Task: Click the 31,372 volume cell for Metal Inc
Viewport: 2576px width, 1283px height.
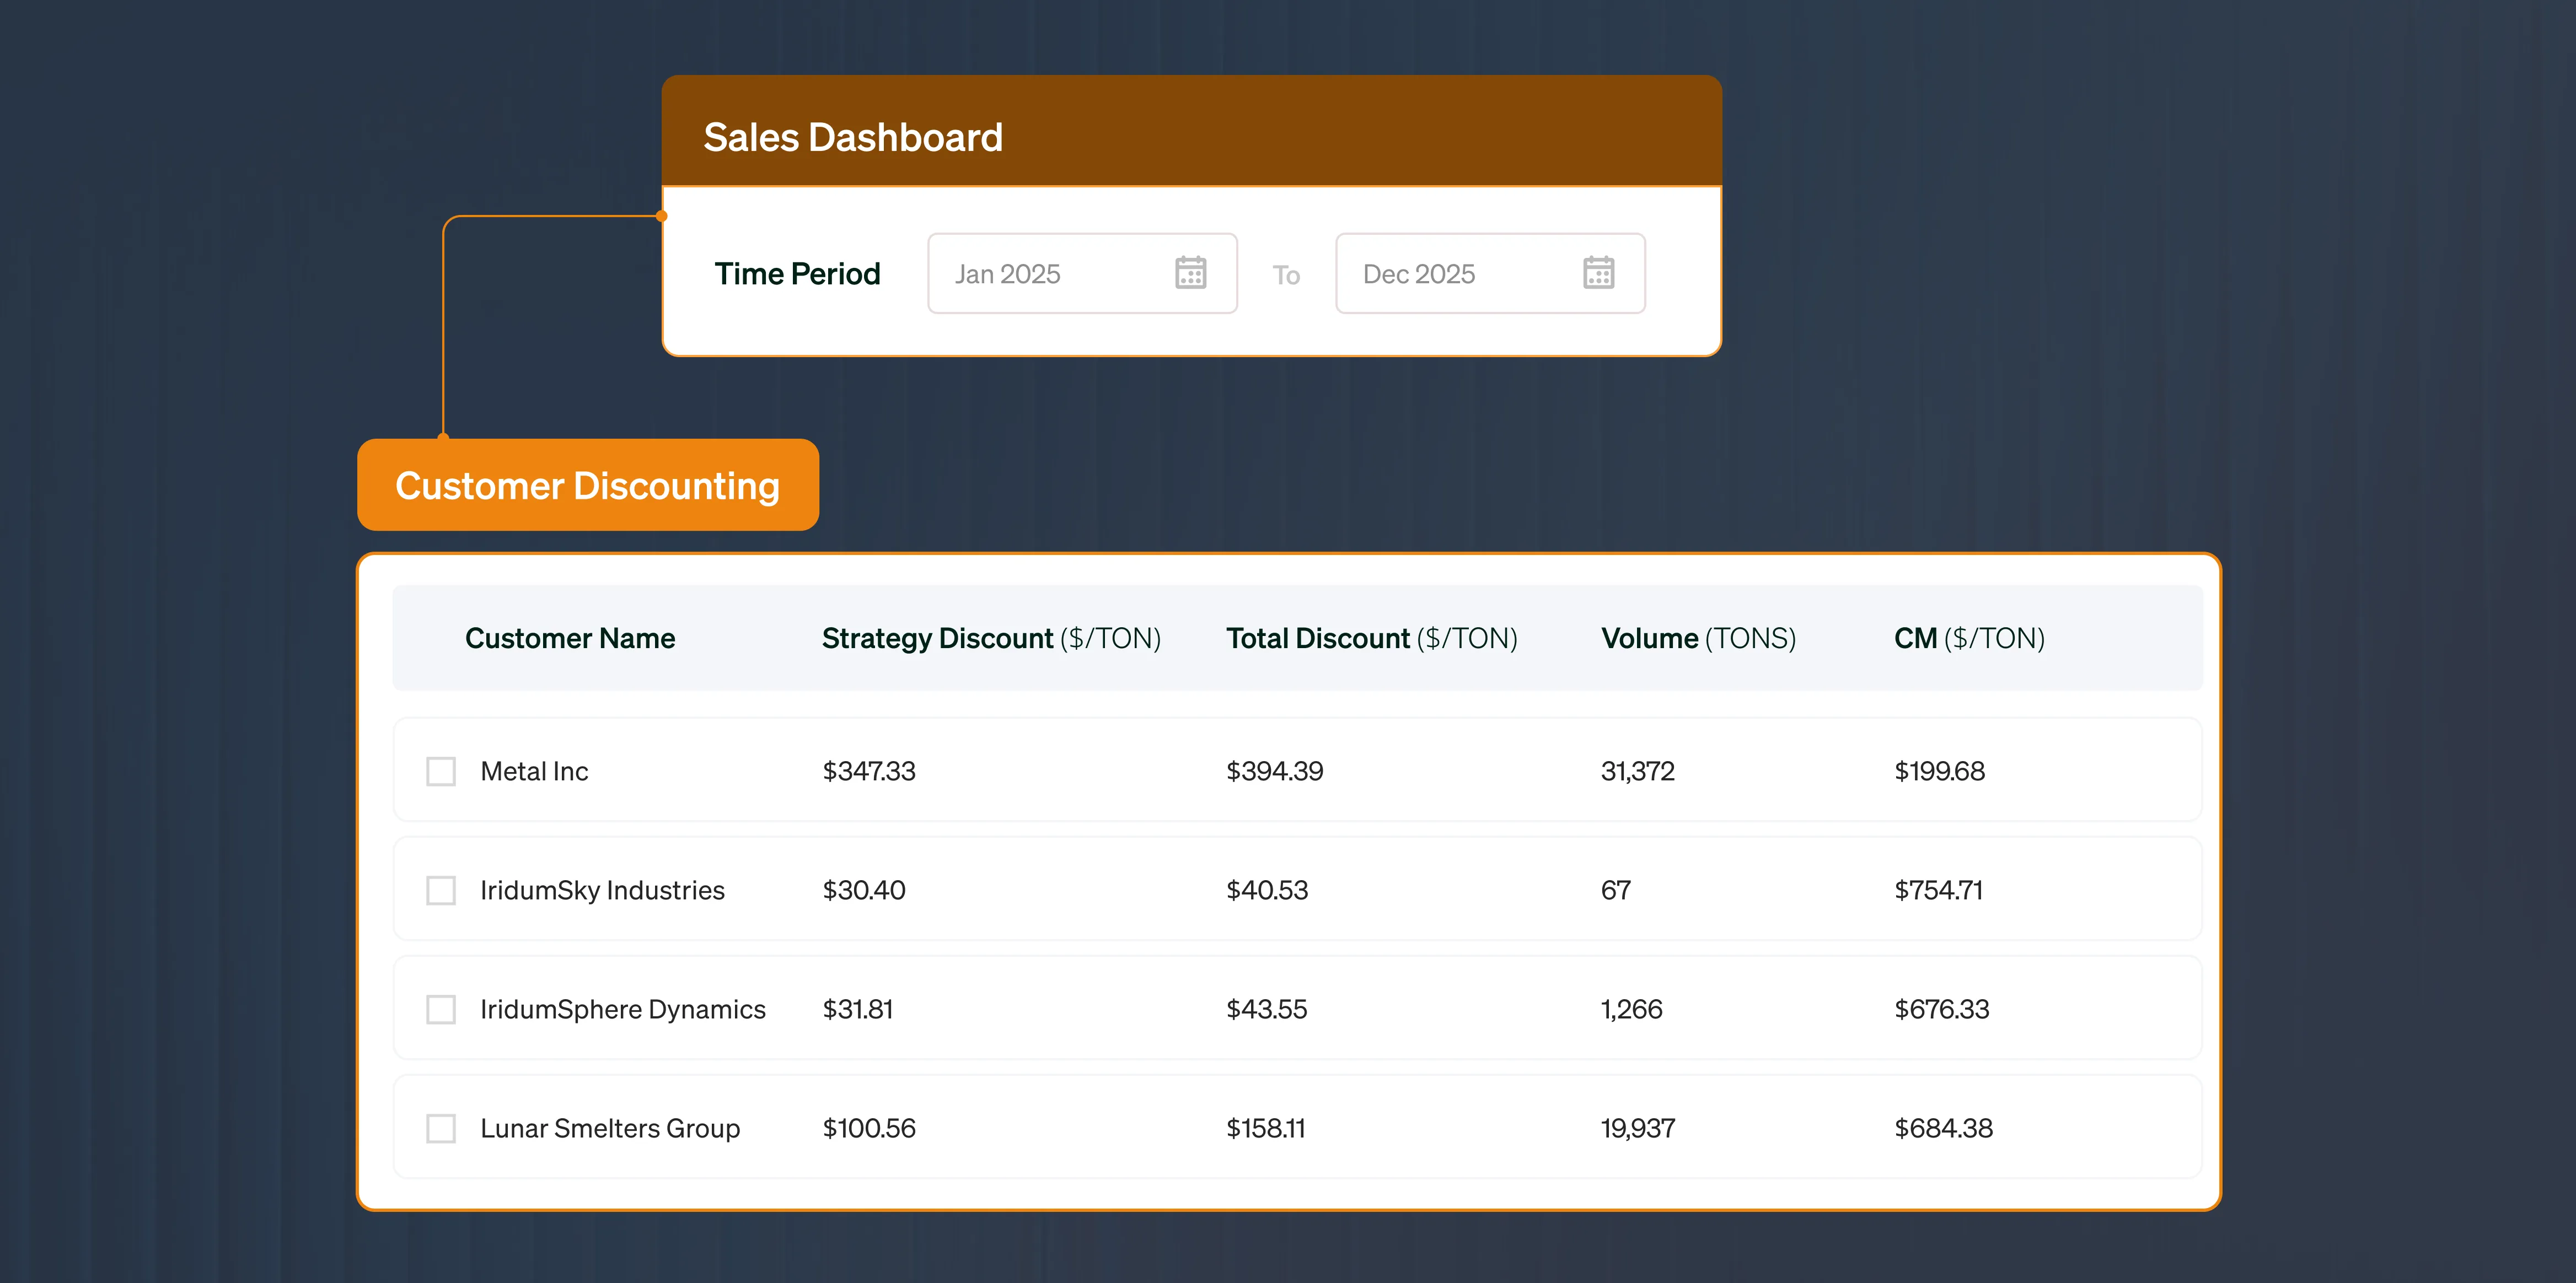Action: coord(1637,772)
